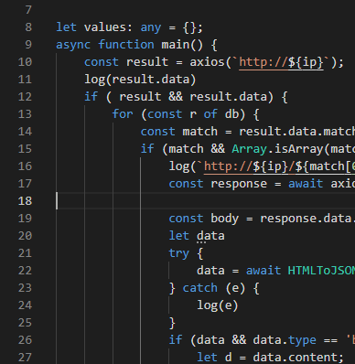
Task: Click the 'await' keyword on line 22
Action: (264, 271)
